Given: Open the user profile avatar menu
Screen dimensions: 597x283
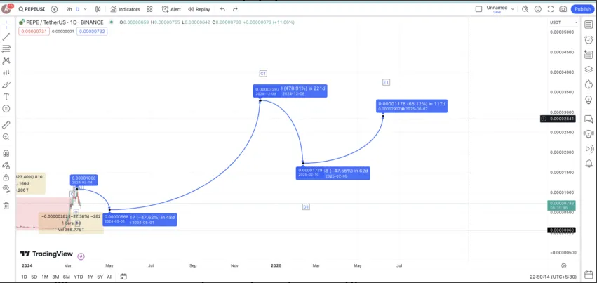Looking at the screenshot, I should 6,8.
